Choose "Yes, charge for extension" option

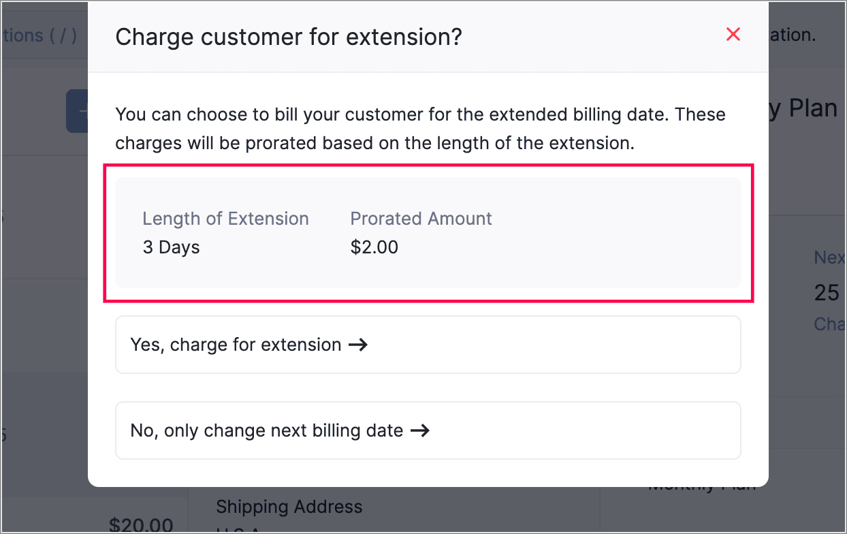428,345
